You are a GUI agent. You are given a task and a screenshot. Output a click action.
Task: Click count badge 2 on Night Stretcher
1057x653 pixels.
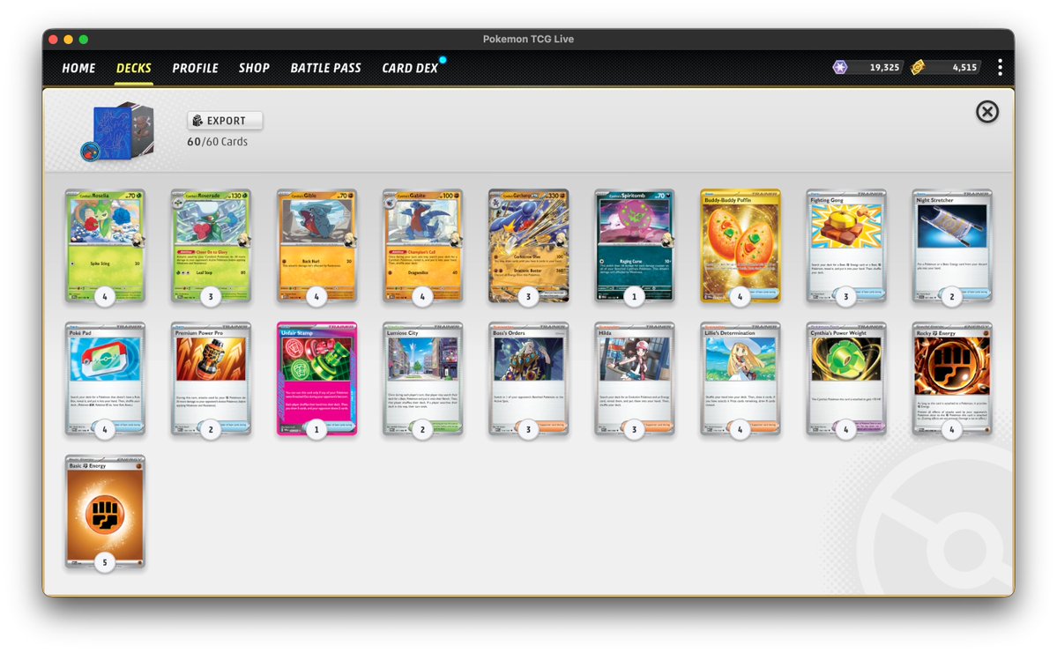coord(952,296)
